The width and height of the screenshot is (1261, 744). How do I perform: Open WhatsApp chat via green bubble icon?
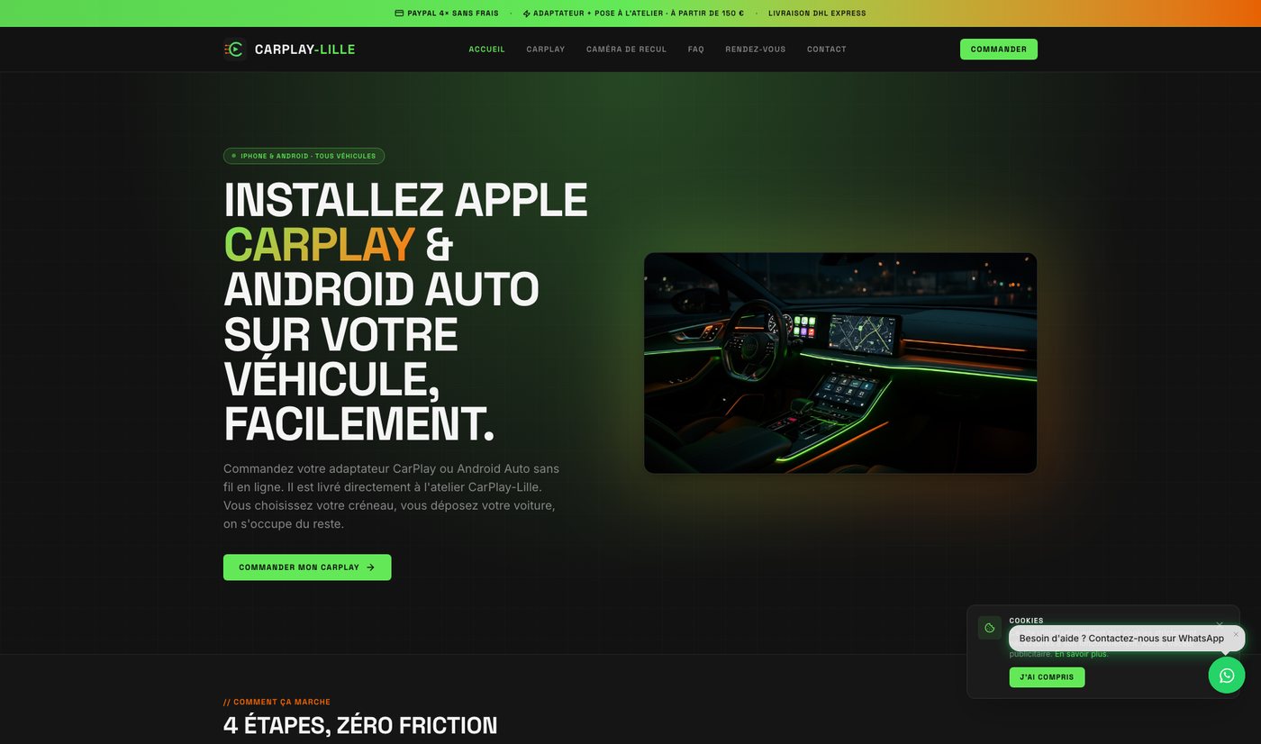click(x=1227, y=675)
